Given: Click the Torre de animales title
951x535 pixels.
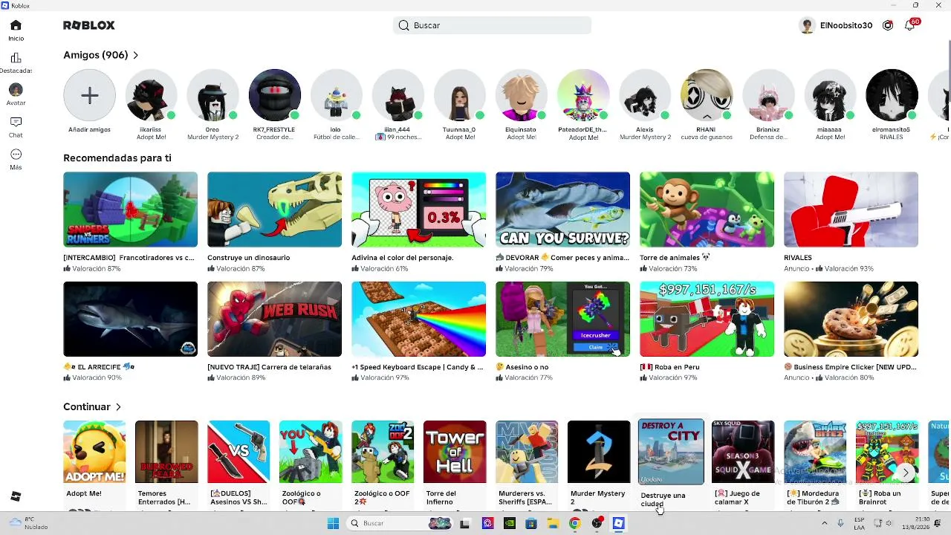Looking at the screenshot, I should pyautogui.click(x=675, y=258).
